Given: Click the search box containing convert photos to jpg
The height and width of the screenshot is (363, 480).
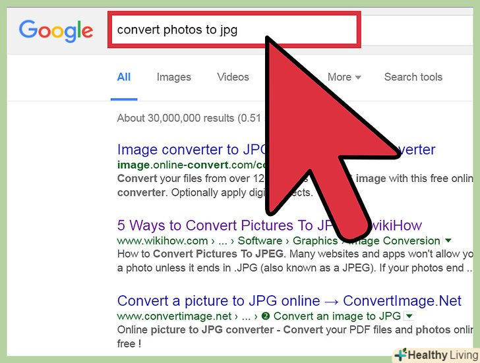Looking at the screenshot, I should pyautogui.click(x=234, y=30).
